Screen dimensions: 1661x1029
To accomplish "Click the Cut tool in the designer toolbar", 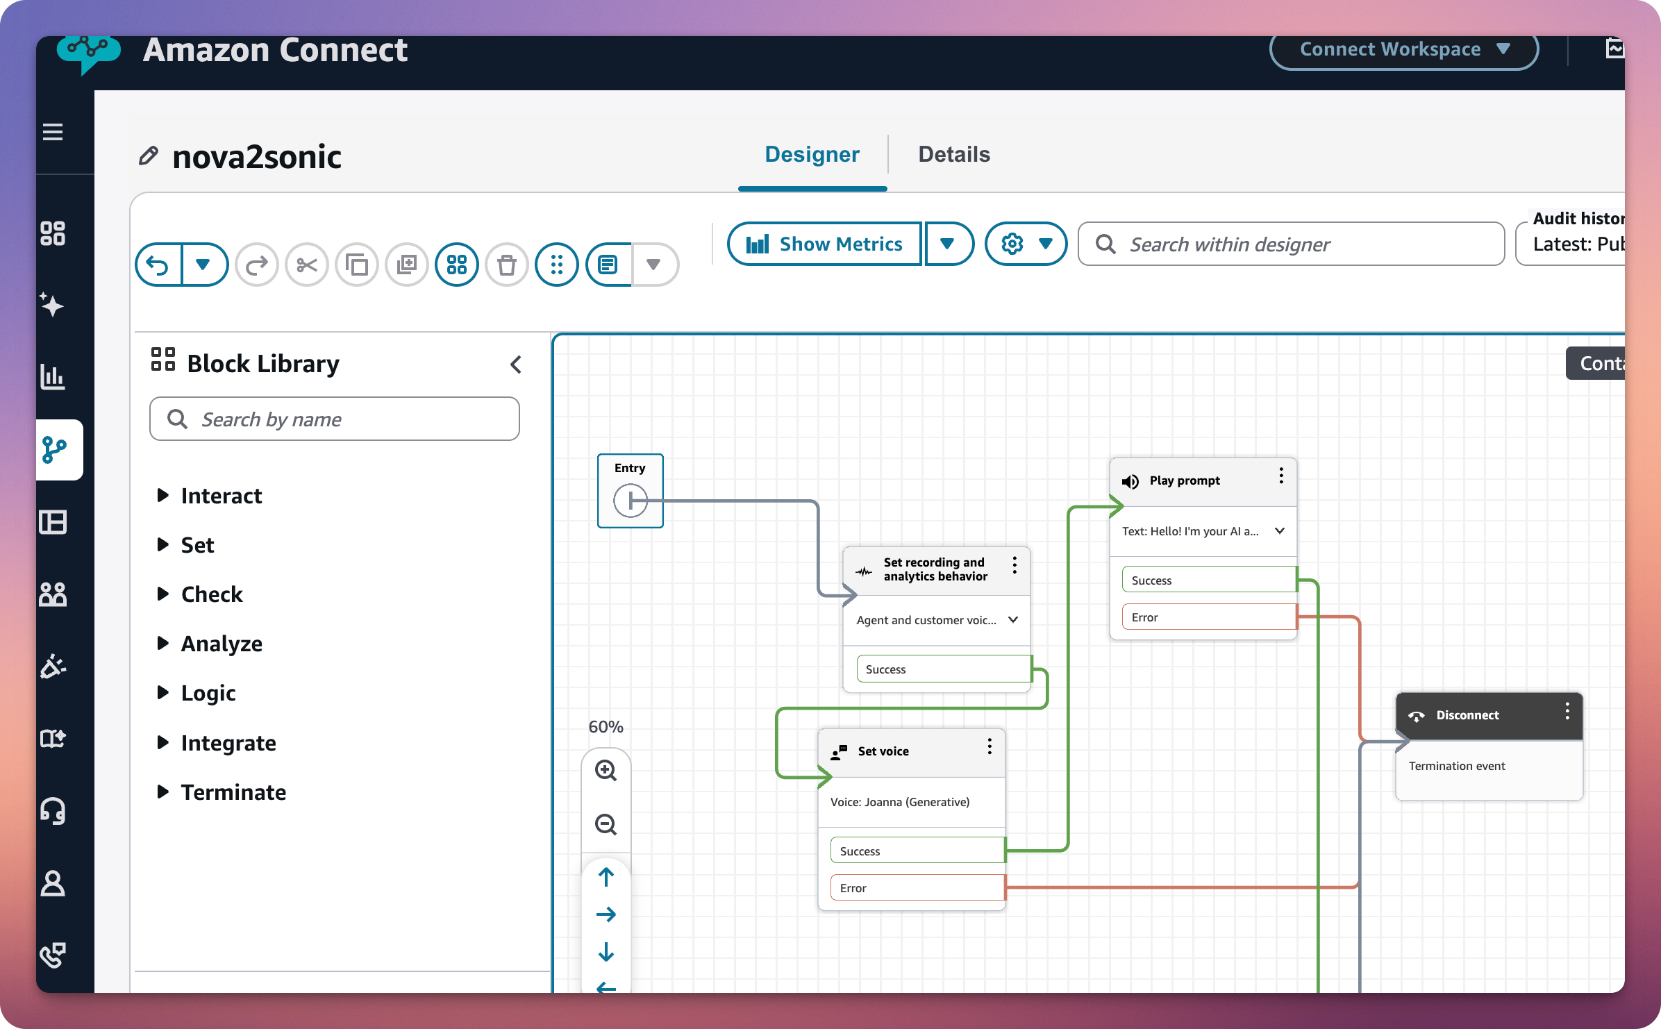I will tap(307, 265).
